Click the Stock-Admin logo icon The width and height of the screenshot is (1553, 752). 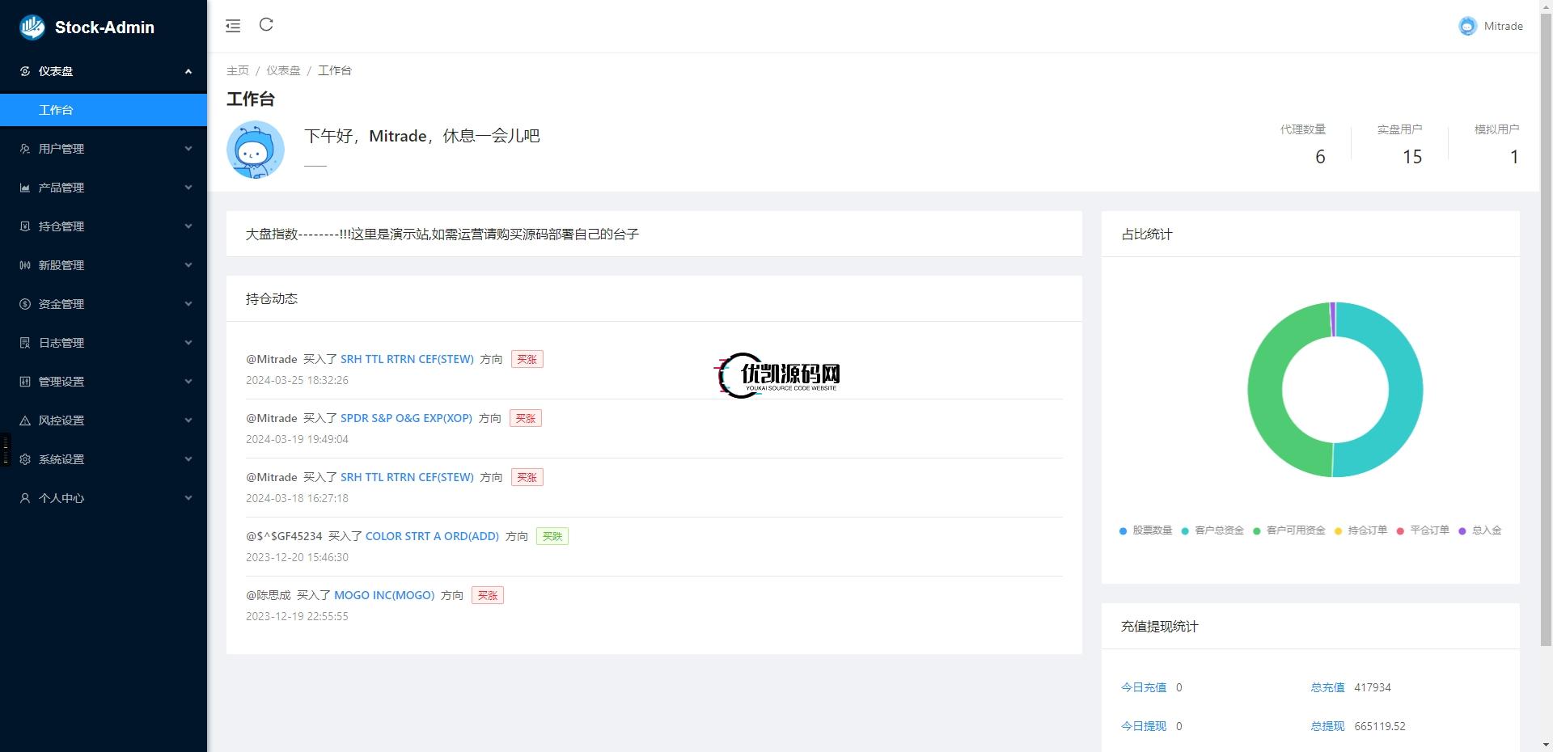point(32,27)
